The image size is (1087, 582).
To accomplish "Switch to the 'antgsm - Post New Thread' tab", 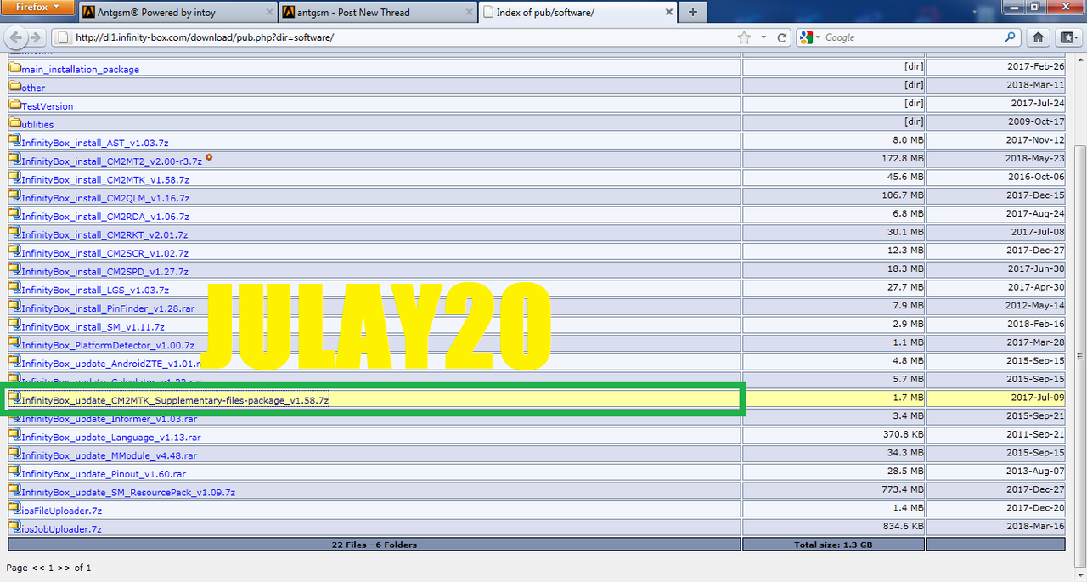I will pos(376,13).
